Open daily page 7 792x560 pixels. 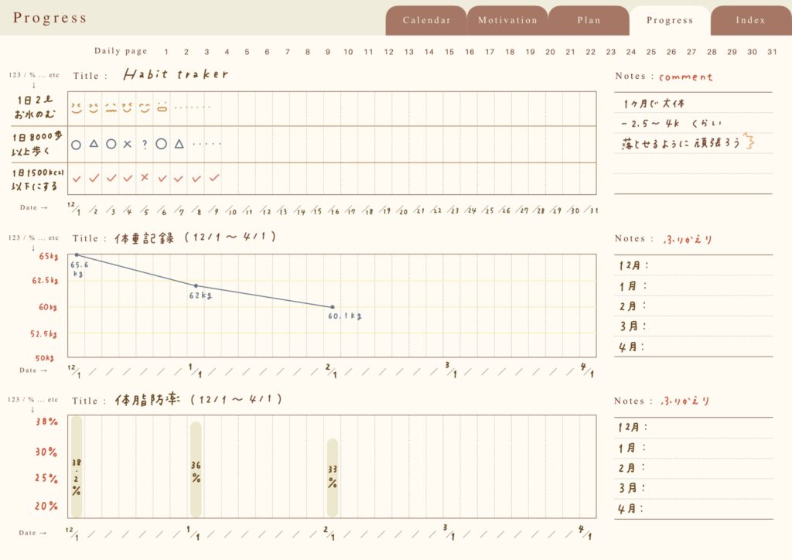(x=288, y=52)
